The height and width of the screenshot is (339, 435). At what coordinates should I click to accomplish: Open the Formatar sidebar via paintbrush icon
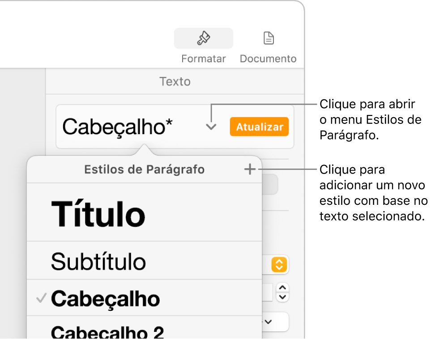pos(203,38)
